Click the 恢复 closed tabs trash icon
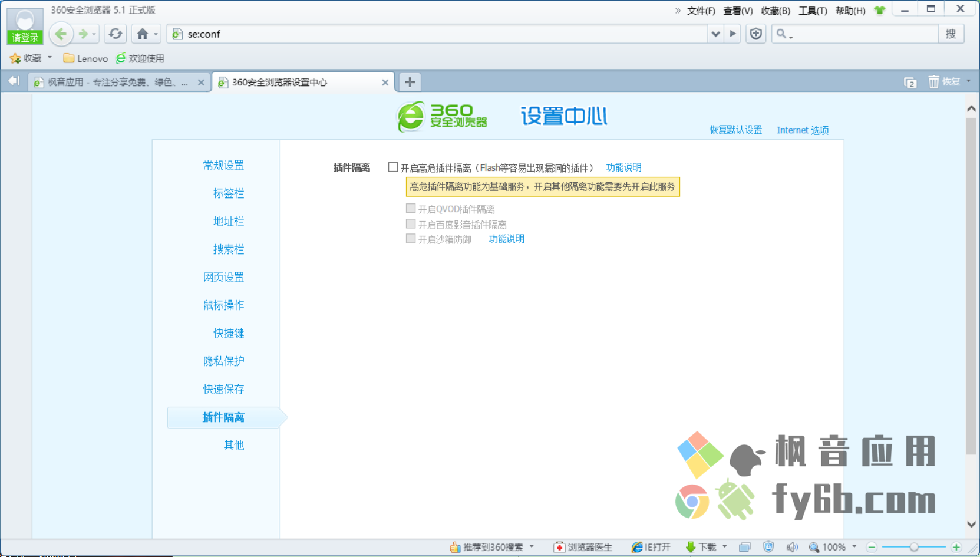This screenshot has width=980, height=557. point(933,82)
